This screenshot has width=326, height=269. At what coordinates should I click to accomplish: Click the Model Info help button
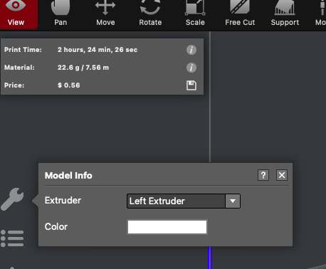coord(263,175)
